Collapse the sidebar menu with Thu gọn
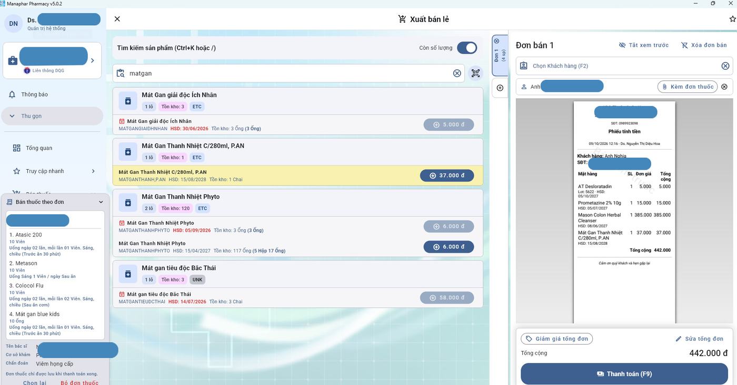Screen dimensions: 737x385 coord(52,116)
